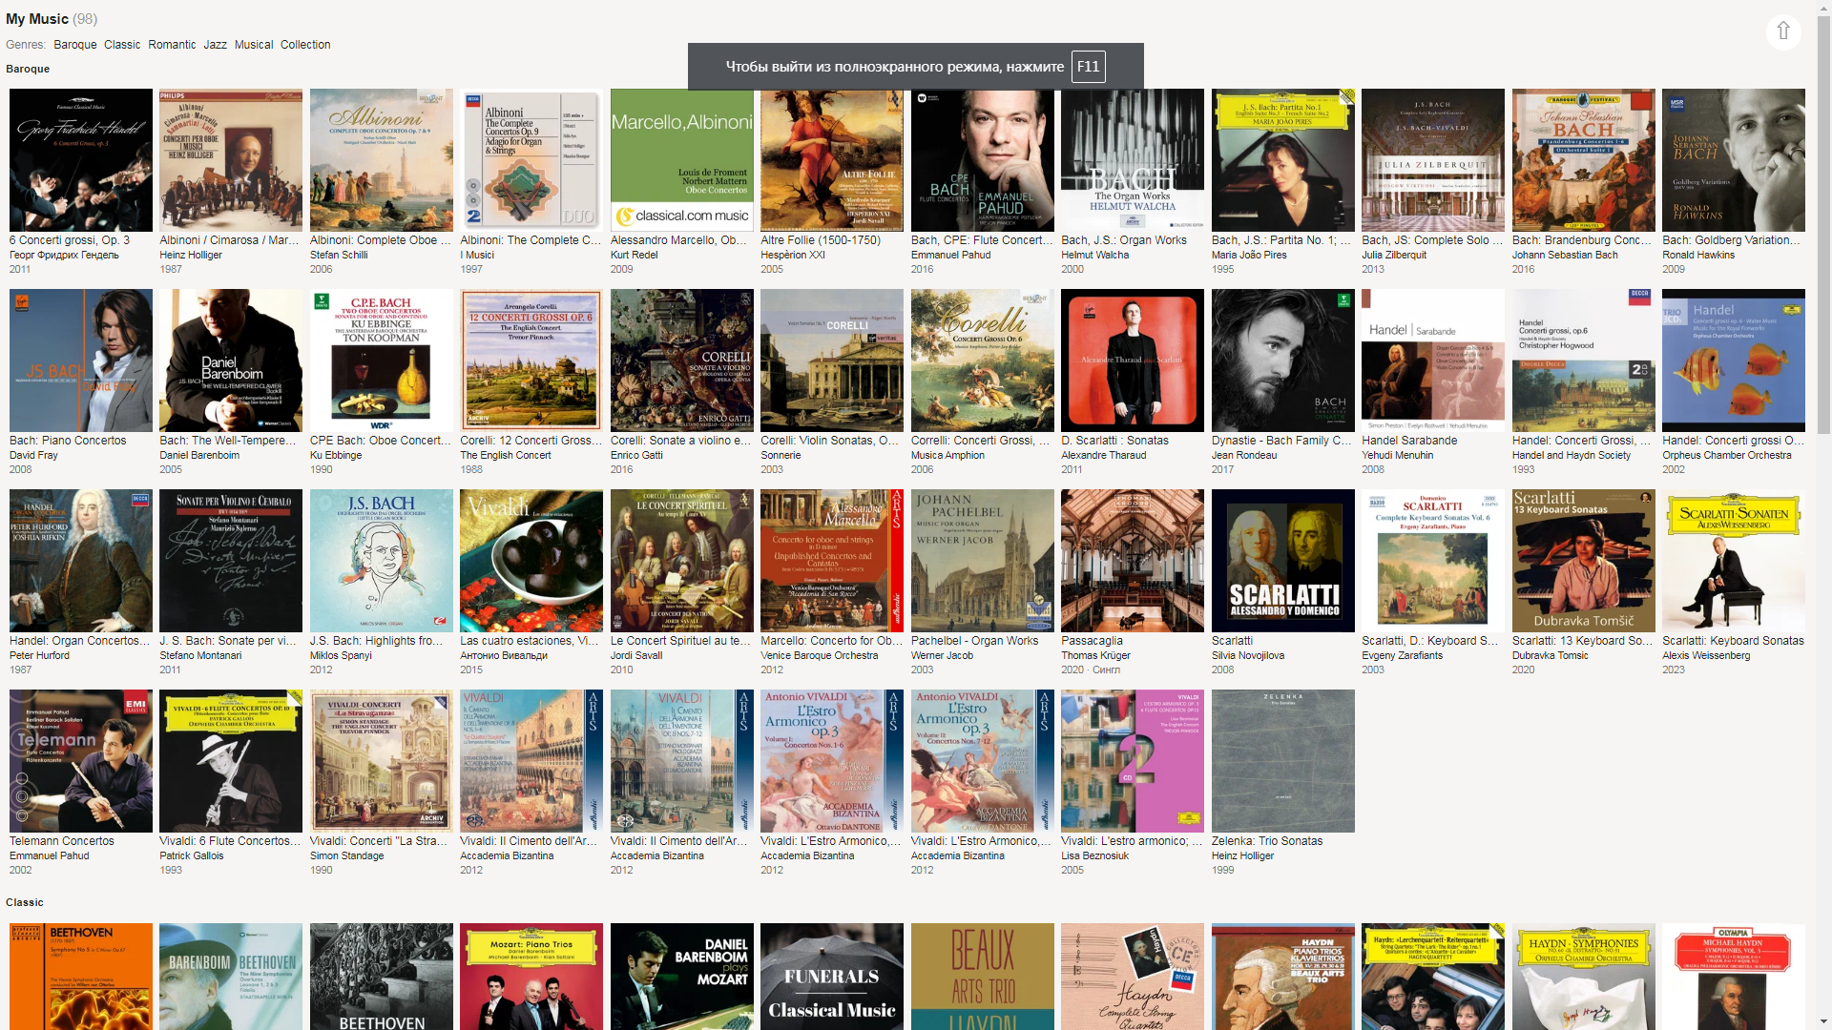Open the Corelli Violin Sonatas Sonnerie cover

[x=832, y=360]
